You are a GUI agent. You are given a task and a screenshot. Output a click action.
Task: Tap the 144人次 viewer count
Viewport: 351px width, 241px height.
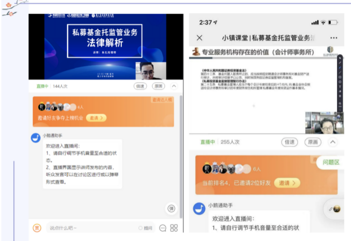(x=60, y=86)
